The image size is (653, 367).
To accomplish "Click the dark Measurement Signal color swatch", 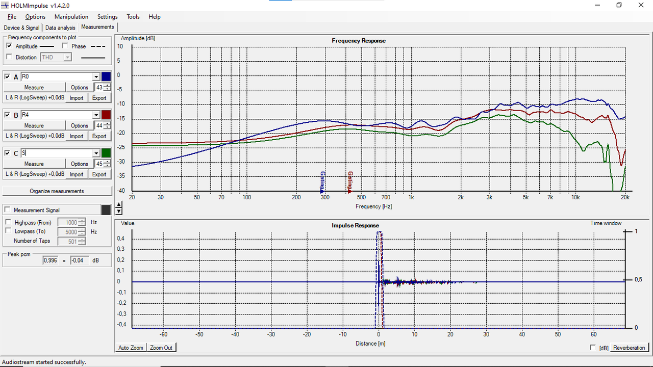I will coord(106,210).
